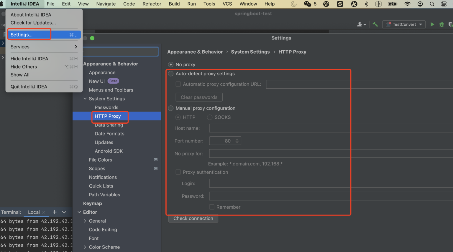Viewport: 453px width, 252px height.
Task: Open Spotlight search magnifier in menu bar
Action: [x=432, y=4]
